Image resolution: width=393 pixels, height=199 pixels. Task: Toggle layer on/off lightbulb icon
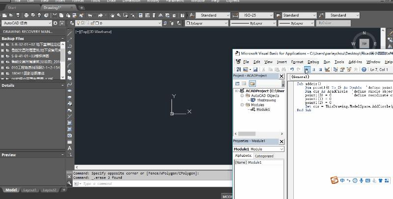click(x=78, y=23)
